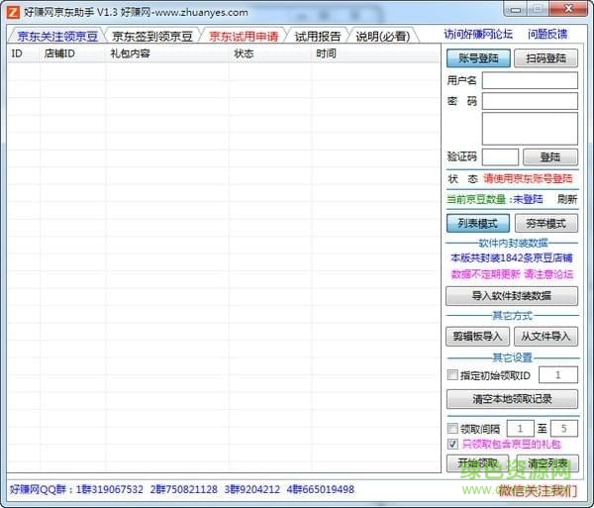The width and height of the screenshot is (594, 508).
Task: Open the 访问好赚网论坛 link
Action: (478, 35)
